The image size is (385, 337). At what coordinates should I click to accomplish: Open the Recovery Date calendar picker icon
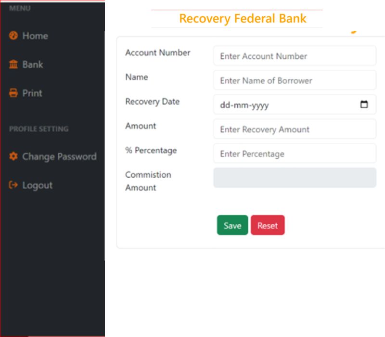(364, 104)
